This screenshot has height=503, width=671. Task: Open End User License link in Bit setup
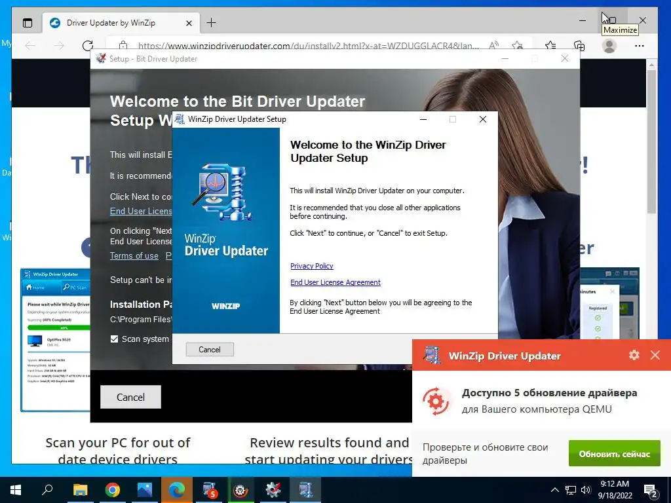(x=141, y=211)
